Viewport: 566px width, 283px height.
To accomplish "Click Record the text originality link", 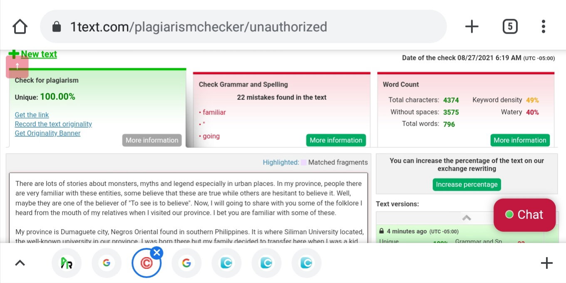I will (x=53, y=124).
